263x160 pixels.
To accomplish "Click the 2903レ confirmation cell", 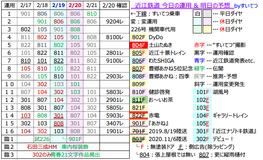I will pyautogui.click(x=115, y=76).
